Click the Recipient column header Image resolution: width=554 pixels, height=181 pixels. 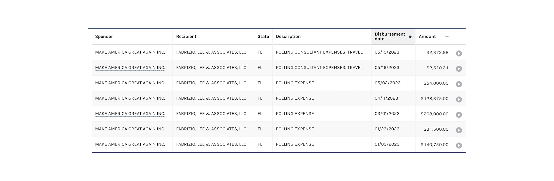coord(186,37)
